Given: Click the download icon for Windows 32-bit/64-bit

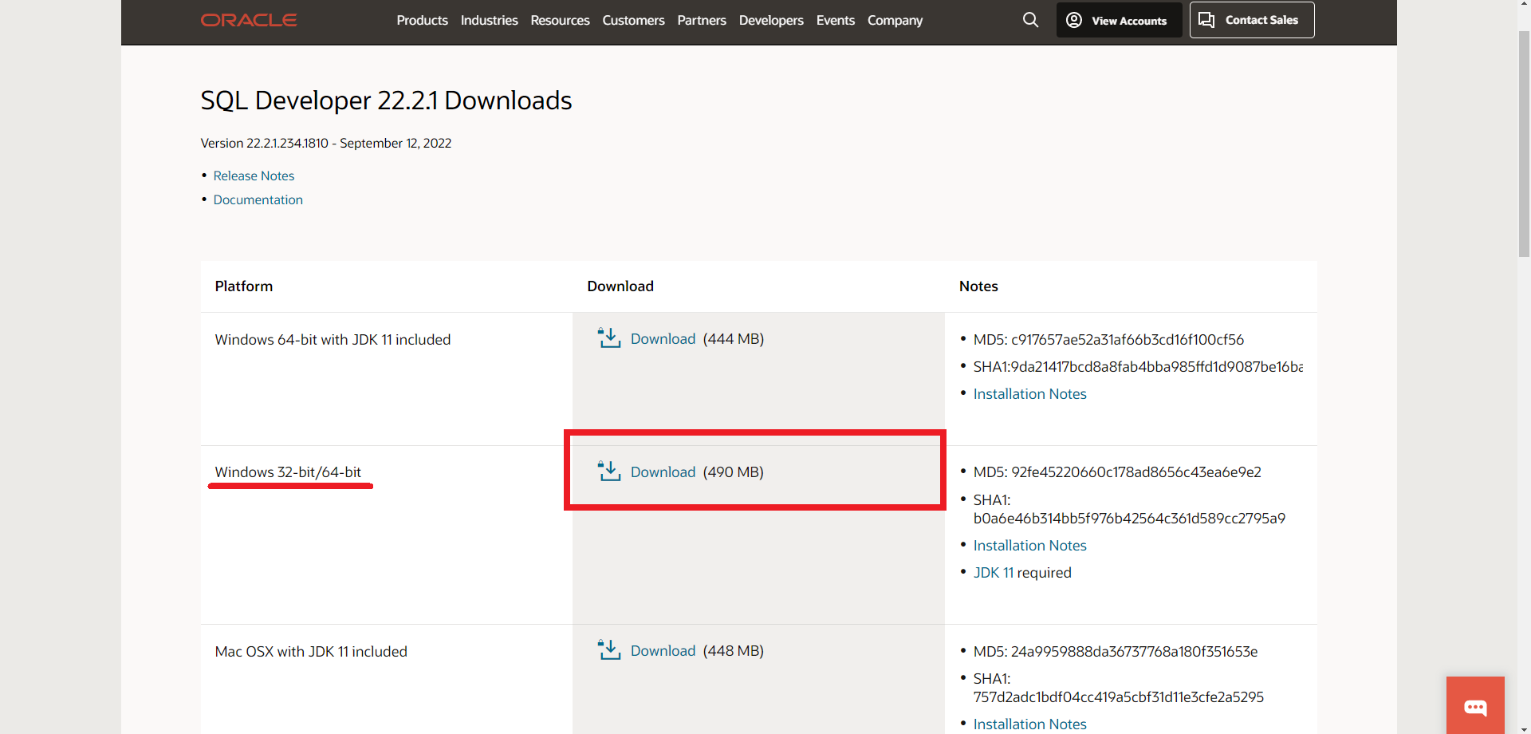Looking at the screenshot, I should [609, 472].
